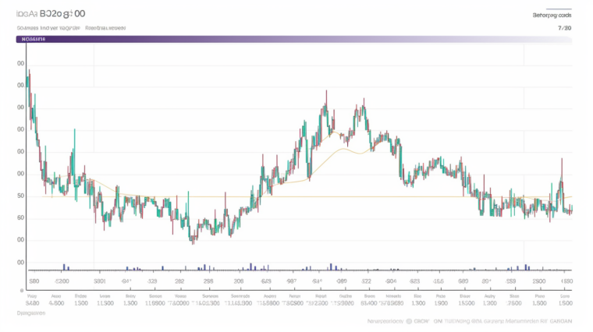Click the GABOAN footer text at bottom right

point(558,320)
